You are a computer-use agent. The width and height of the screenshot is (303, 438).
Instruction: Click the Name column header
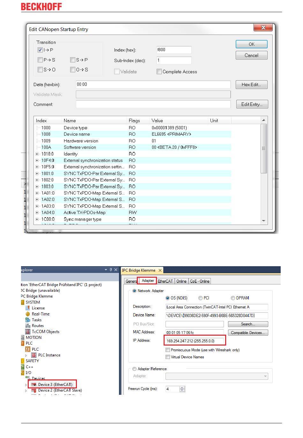[x=94, y=121]
